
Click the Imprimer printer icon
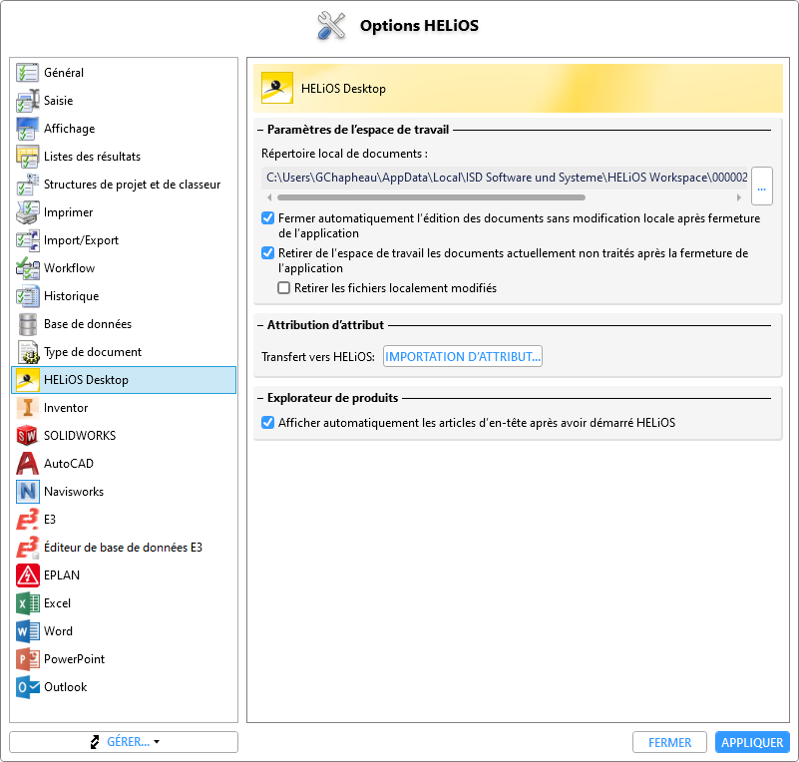tap(28, 212)
